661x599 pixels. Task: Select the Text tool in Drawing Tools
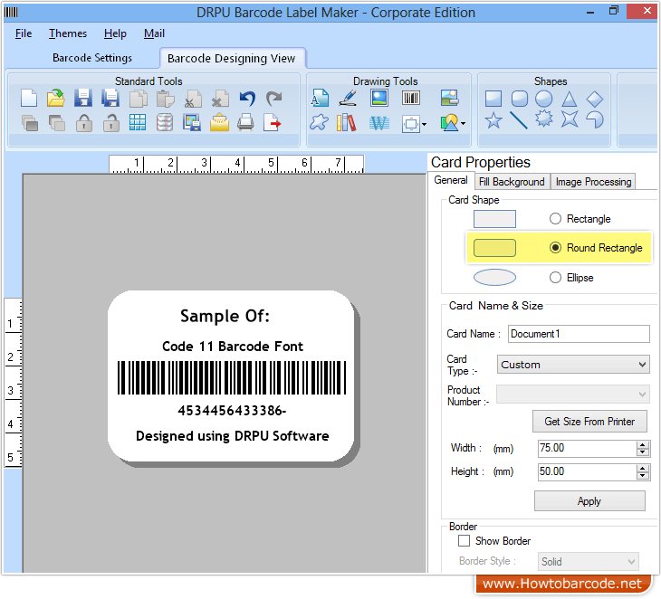(320, 98)
